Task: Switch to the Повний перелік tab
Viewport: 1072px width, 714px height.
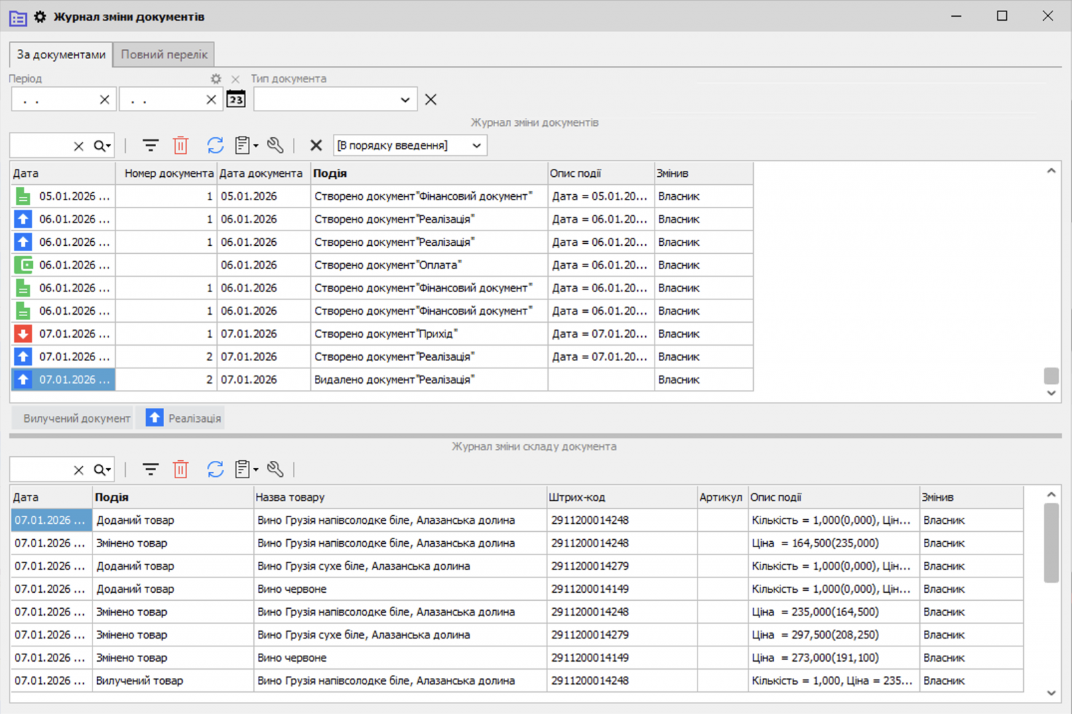Action: (x=163, y=54)
